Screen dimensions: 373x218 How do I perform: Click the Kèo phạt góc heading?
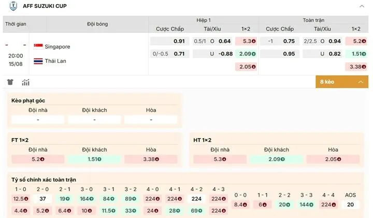pyautogui.click(x=28, y=101)
